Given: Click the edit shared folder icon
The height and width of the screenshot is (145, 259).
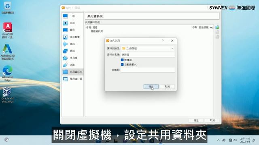Looking at the screenshot, I should coord(217,32).
